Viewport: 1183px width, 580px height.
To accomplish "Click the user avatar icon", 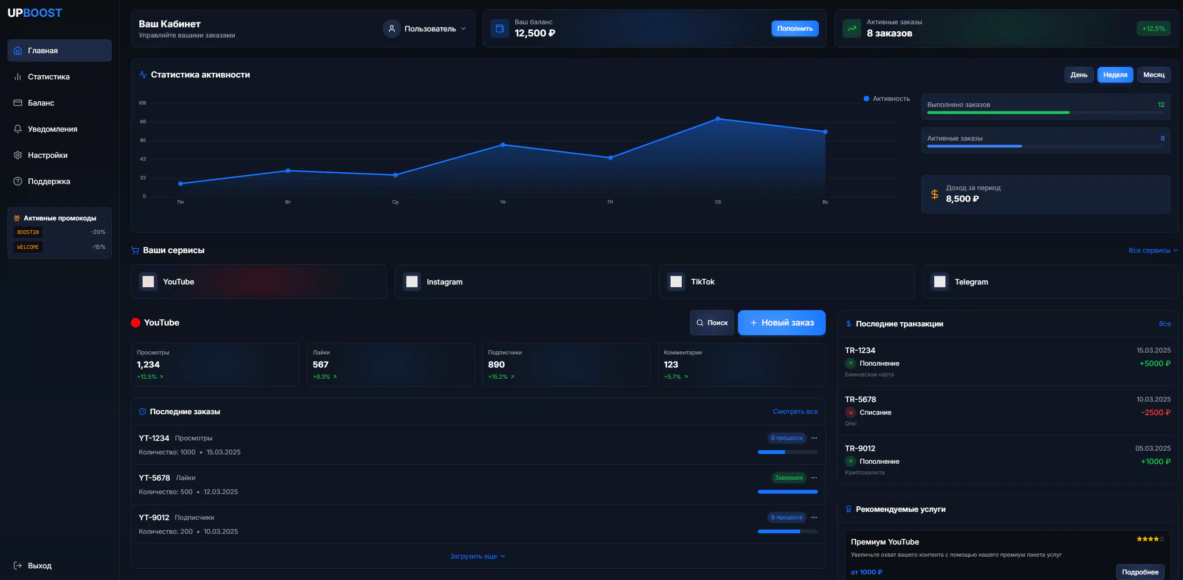I will point(391,28).
